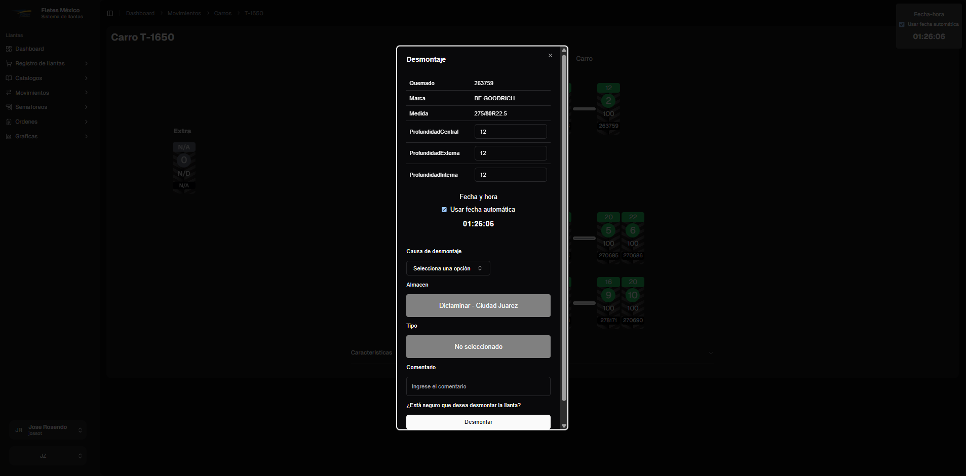966x476 pixels.
Task: Click the Ordenes icon in sidebar
Action: pyautogui.click(x=9, y=122)
